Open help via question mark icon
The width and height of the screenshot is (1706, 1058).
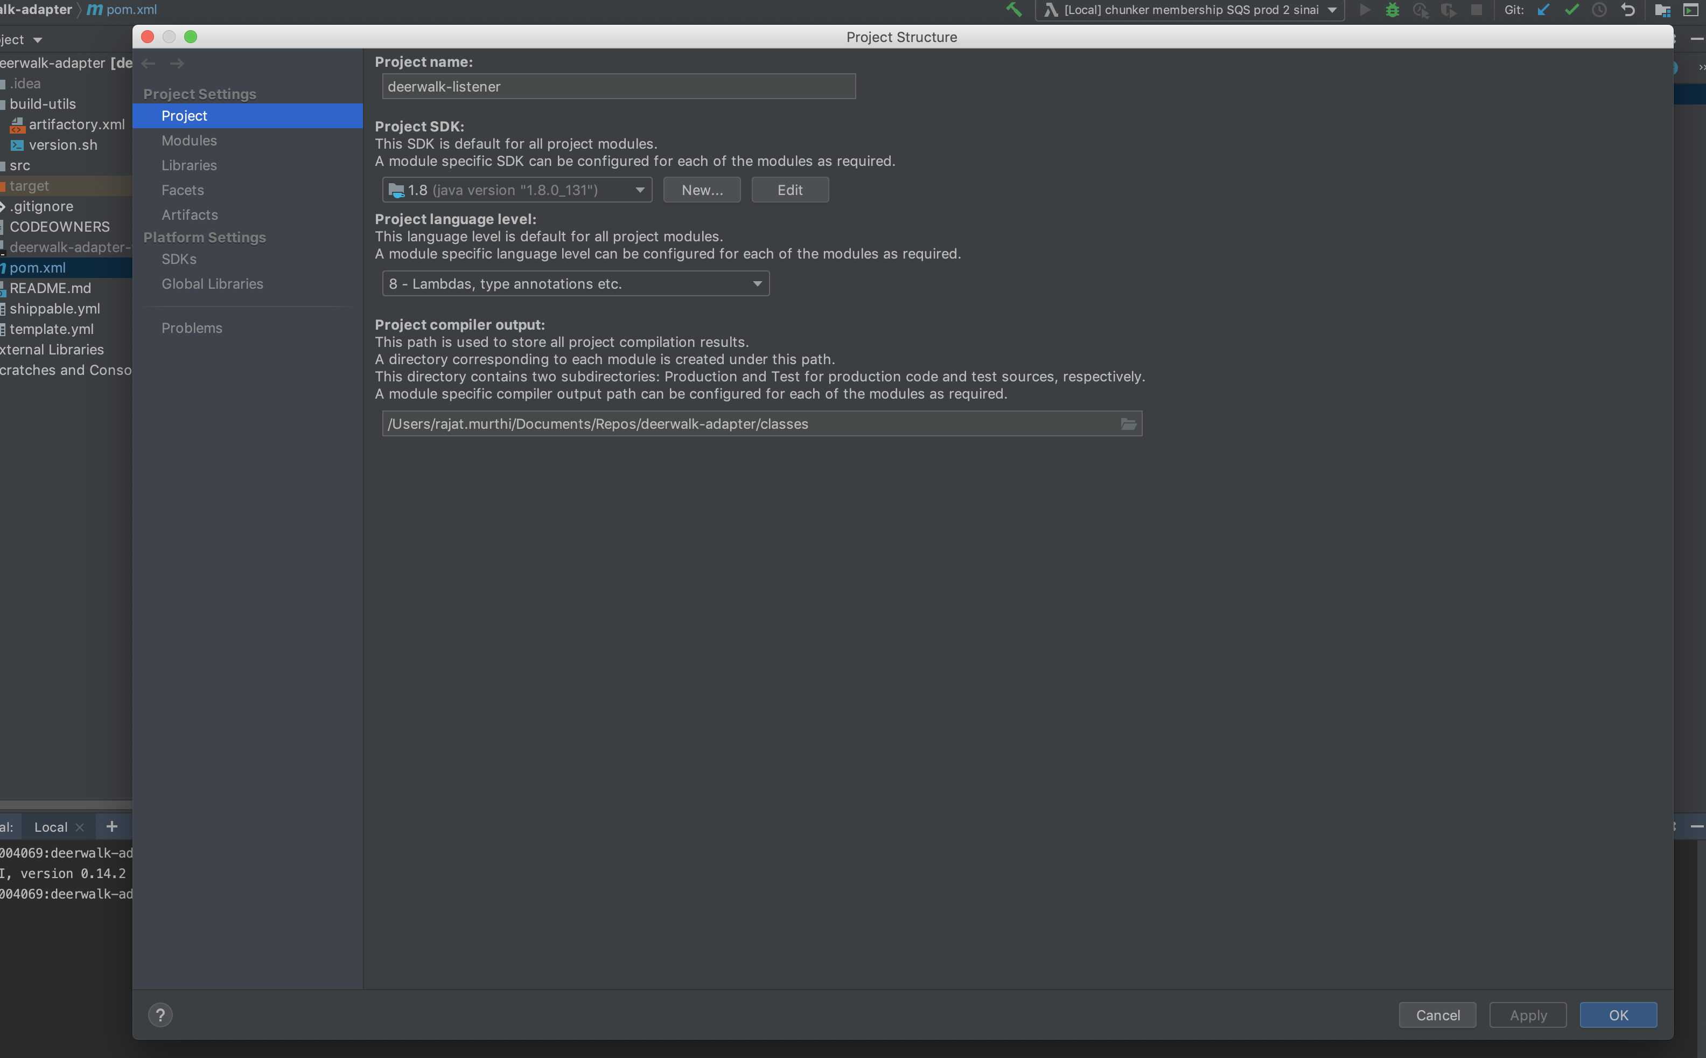click(161, 1014)
